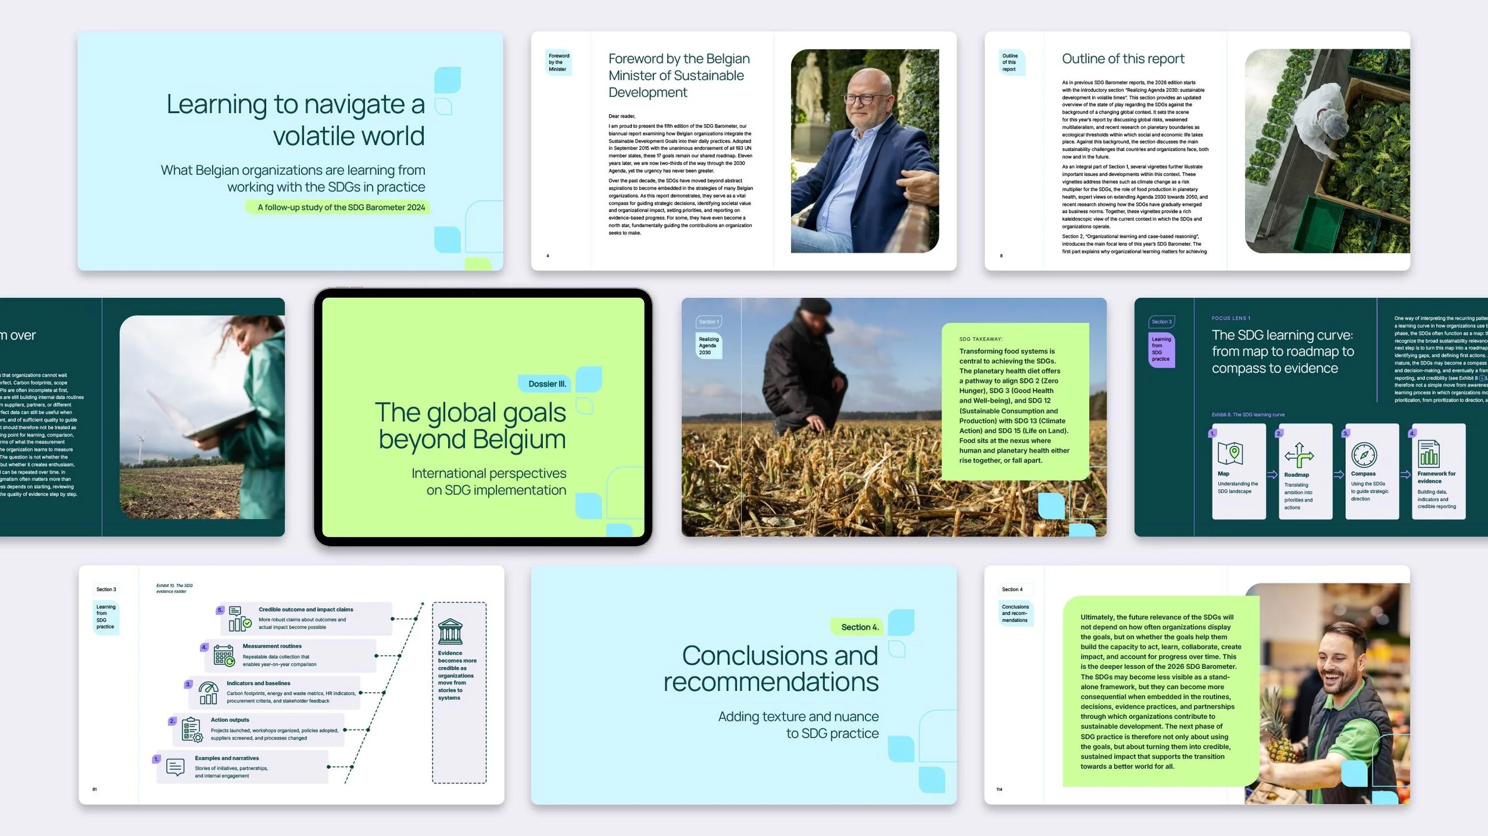This screenshot has height=836, width=1488.
Task: Click the Framework for evidence chart icon
Action: pos(1428,453)
